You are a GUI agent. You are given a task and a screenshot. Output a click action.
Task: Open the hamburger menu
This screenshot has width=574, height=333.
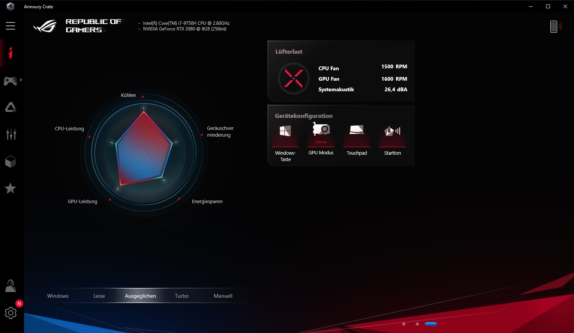click(11, 26)
